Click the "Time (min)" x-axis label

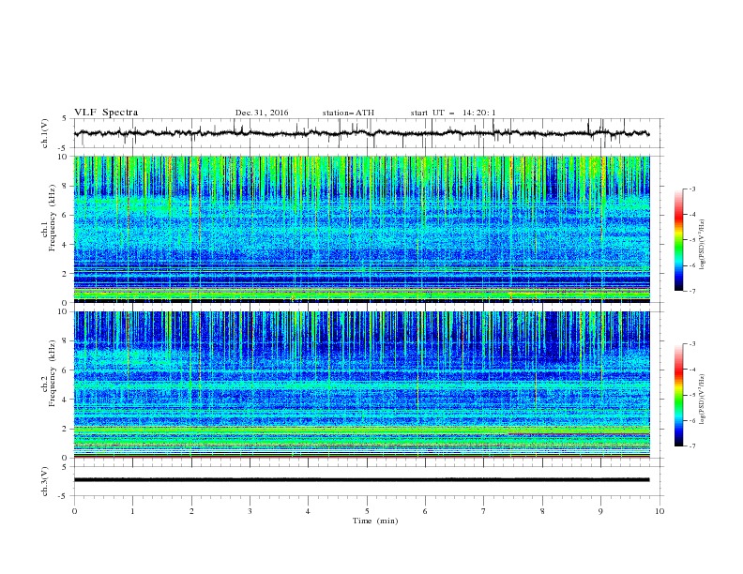(x=375, y=521)
